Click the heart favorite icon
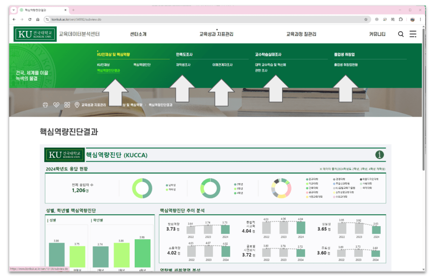The width and height of the screenshot is (435, 277). coord(56,105)
